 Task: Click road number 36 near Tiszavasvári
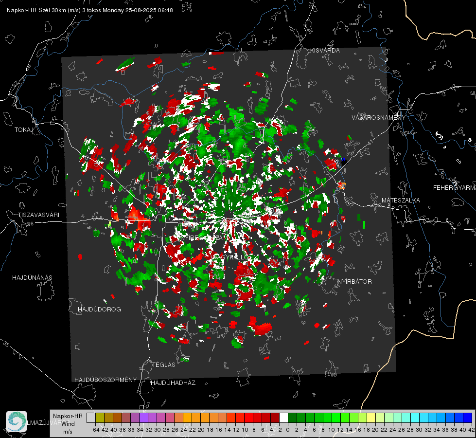click(30, 224)
